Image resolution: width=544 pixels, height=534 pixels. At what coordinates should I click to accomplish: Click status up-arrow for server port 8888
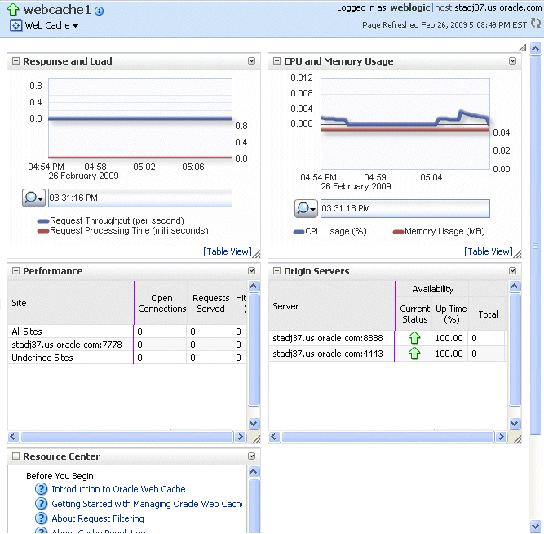point(414,338)
